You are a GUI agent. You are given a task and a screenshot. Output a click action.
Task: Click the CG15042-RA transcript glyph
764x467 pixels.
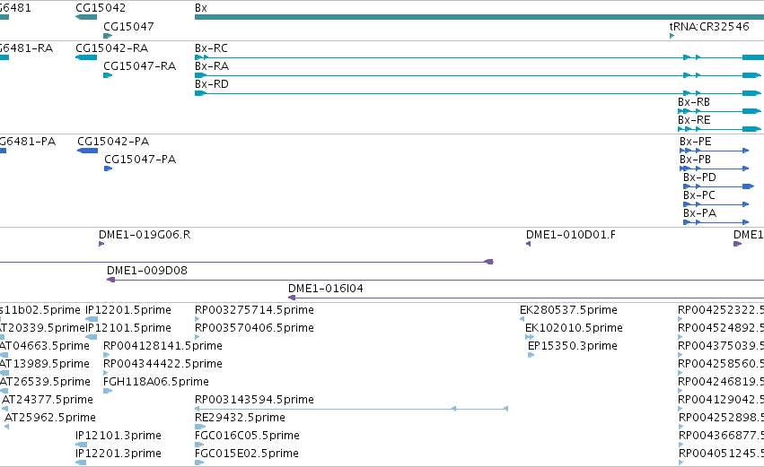point(86,57)
